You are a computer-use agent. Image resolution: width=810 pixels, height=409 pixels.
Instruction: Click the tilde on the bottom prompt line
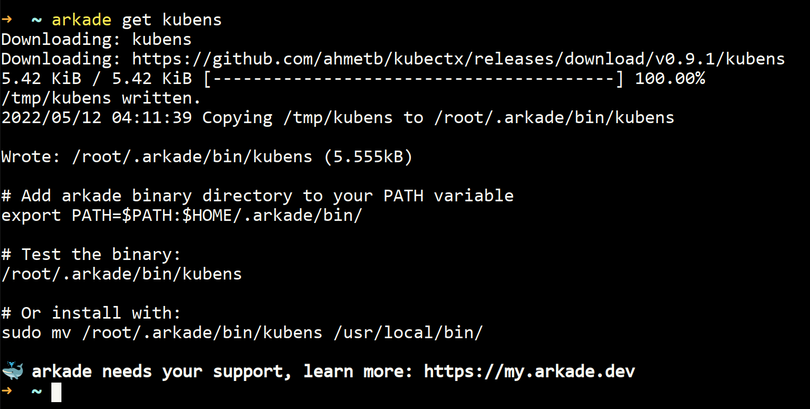37,392
